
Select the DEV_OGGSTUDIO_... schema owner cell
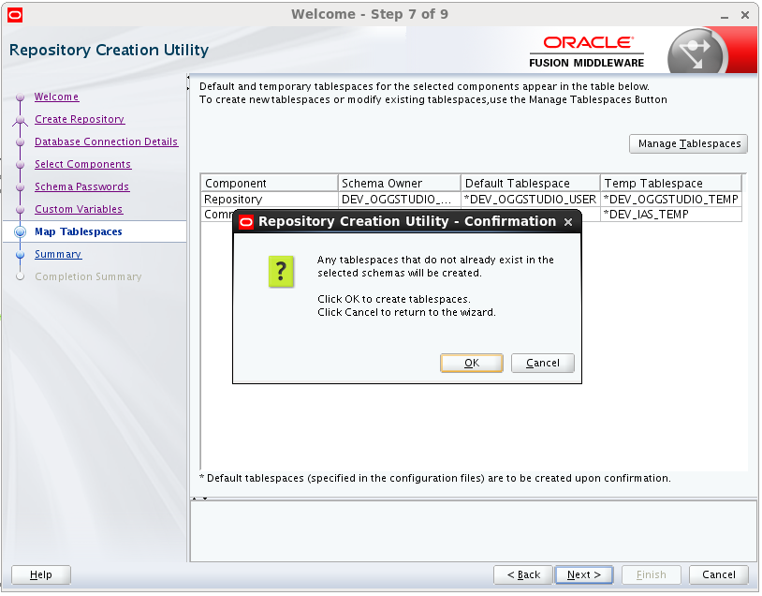coord(399,199)
